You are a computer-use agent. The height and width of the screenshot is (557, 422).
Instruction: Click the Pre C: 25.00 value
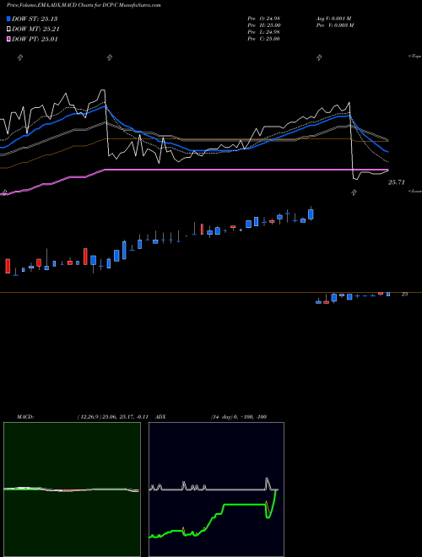[x=264, y=39]
